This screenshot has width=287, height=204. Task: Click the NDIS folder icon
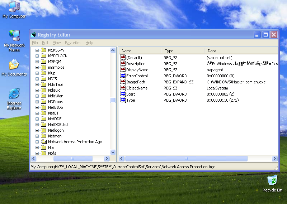[43, 79]
